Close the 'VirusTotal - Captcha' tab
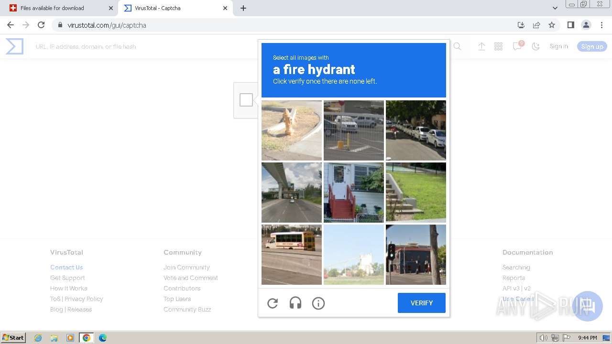This screenshot has height=344, width=612. point(225,8)
